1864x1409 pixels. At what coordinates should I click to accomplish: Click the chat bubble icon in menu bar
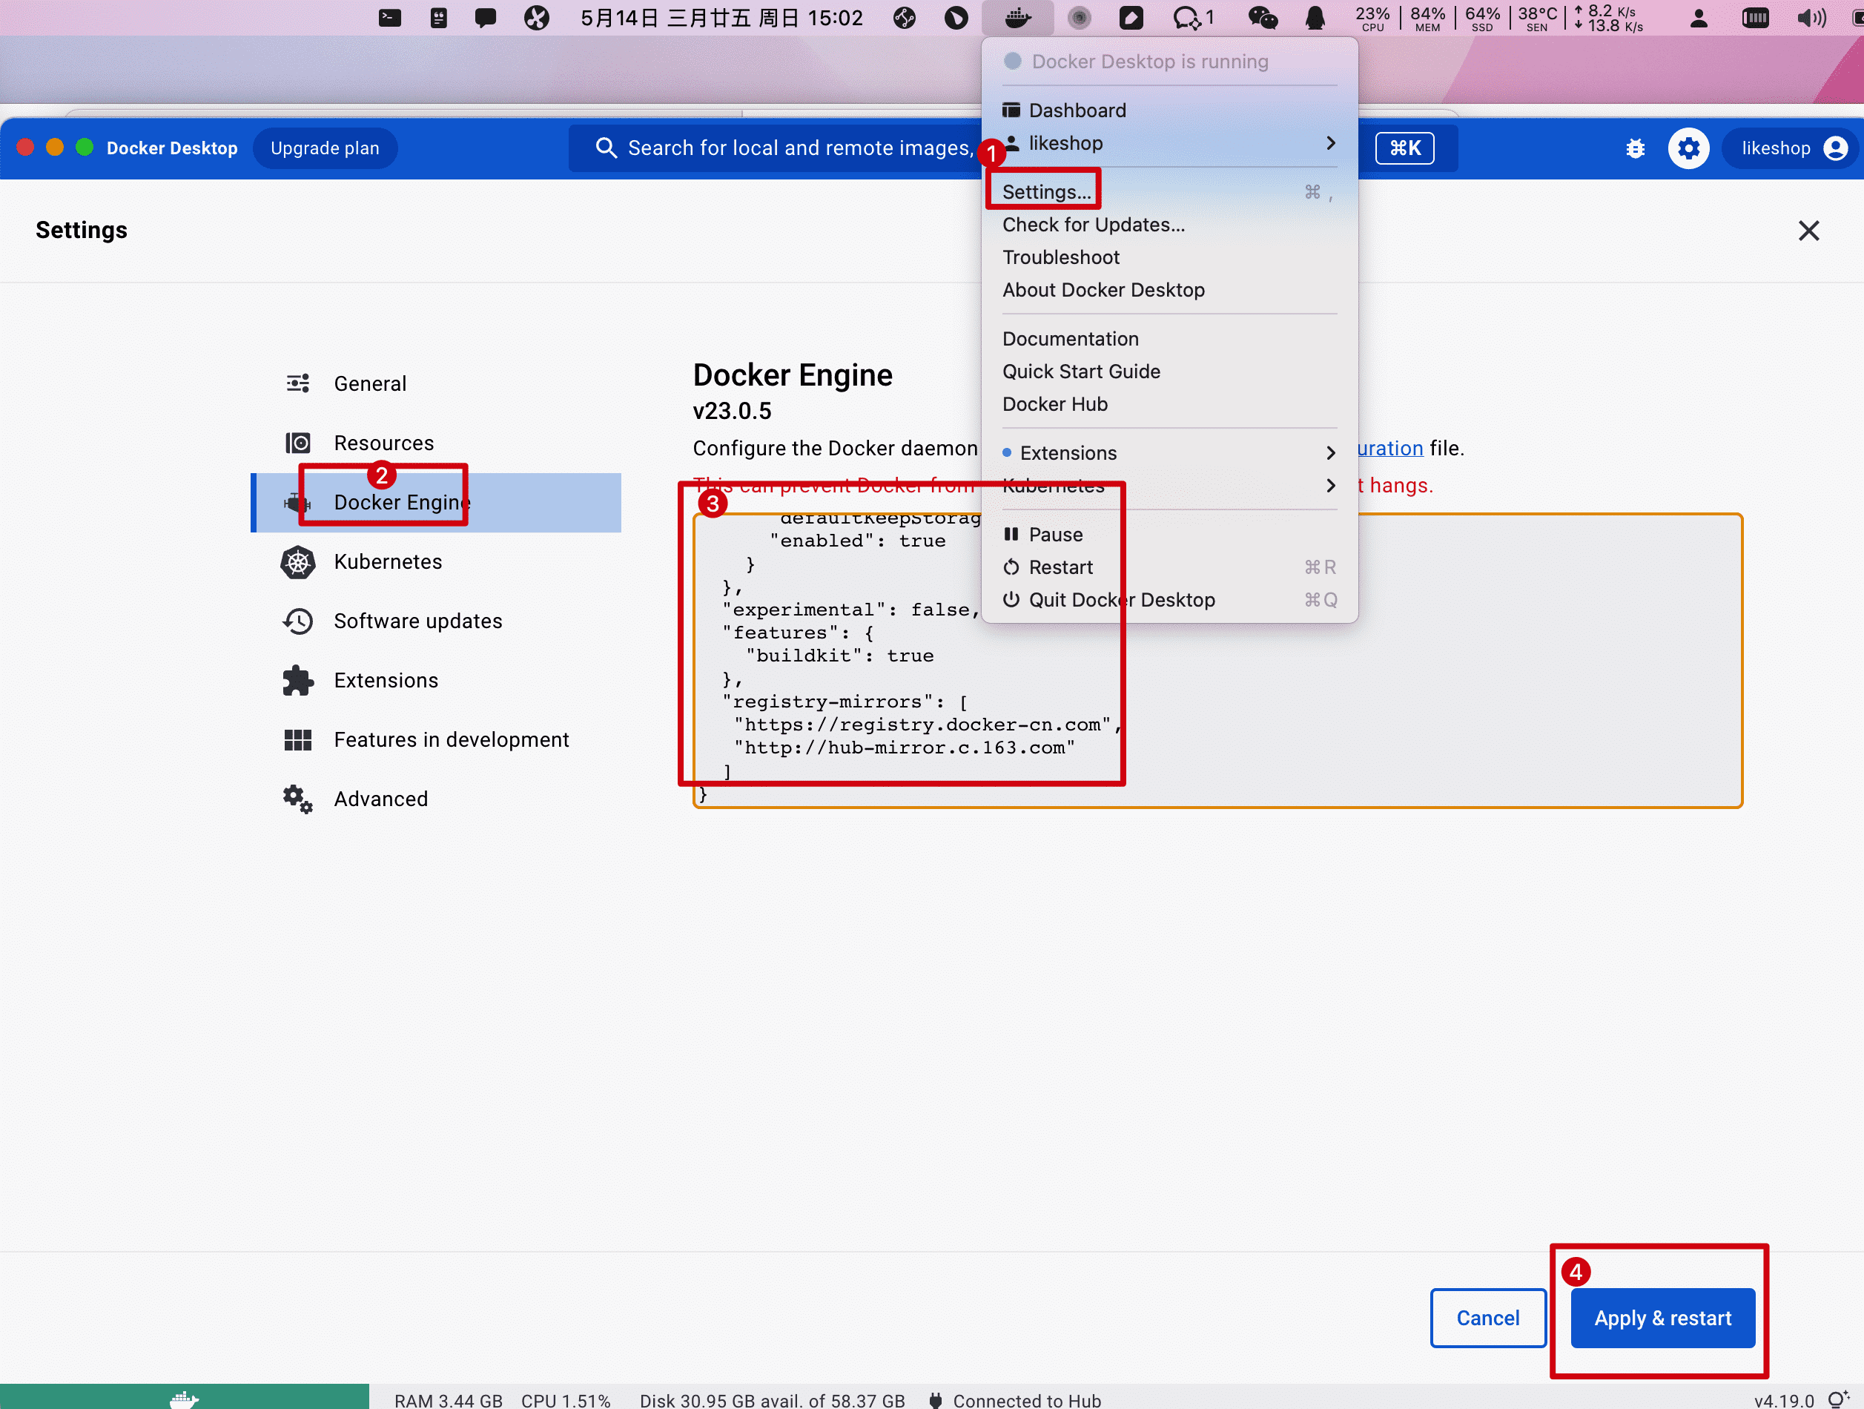[486, 18]
